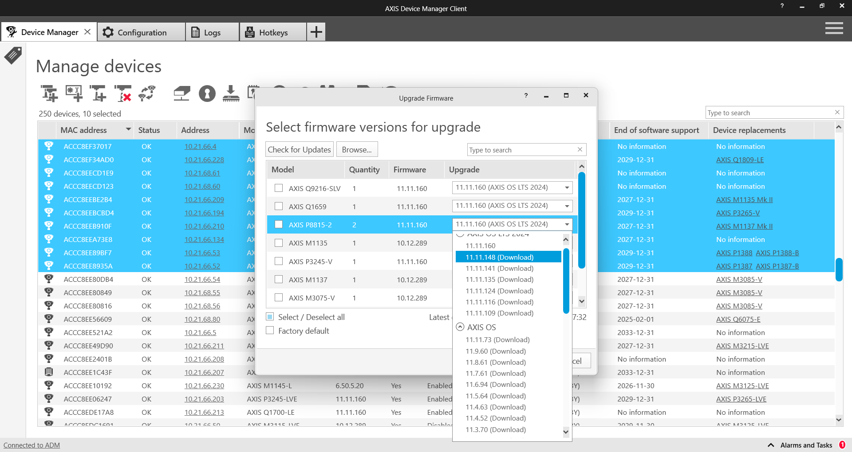Click camera icon for device ACCC8EE56609
852x452 pixels.
pos(49,319)
